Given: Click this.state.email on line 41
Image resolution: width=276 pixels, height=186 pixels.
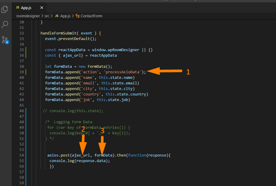Looking at the screenshot, I should pos(119,83).
